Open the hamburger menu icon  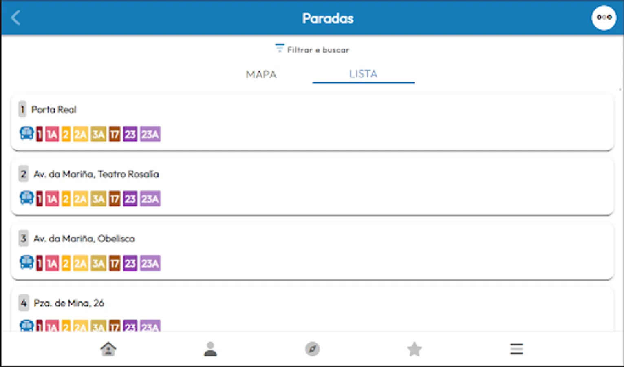click(x=516, y=349)
